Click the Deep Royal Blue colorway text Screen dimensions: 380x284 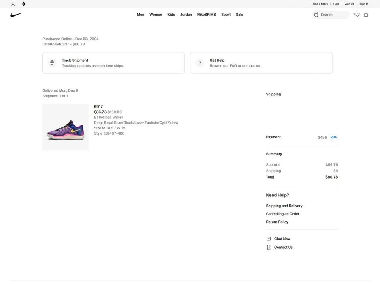[x=136, y=123]
